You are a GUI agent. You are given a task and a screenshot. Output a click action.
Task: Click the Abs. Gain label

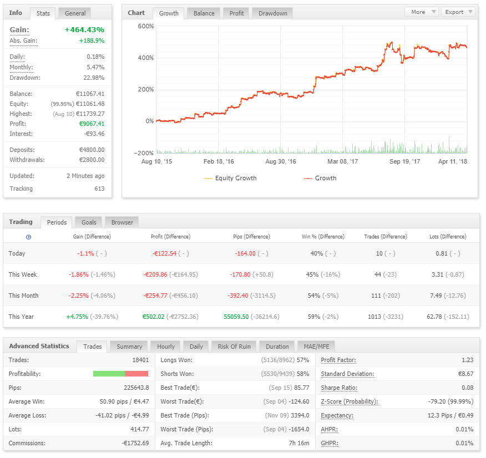pos(23,40)
